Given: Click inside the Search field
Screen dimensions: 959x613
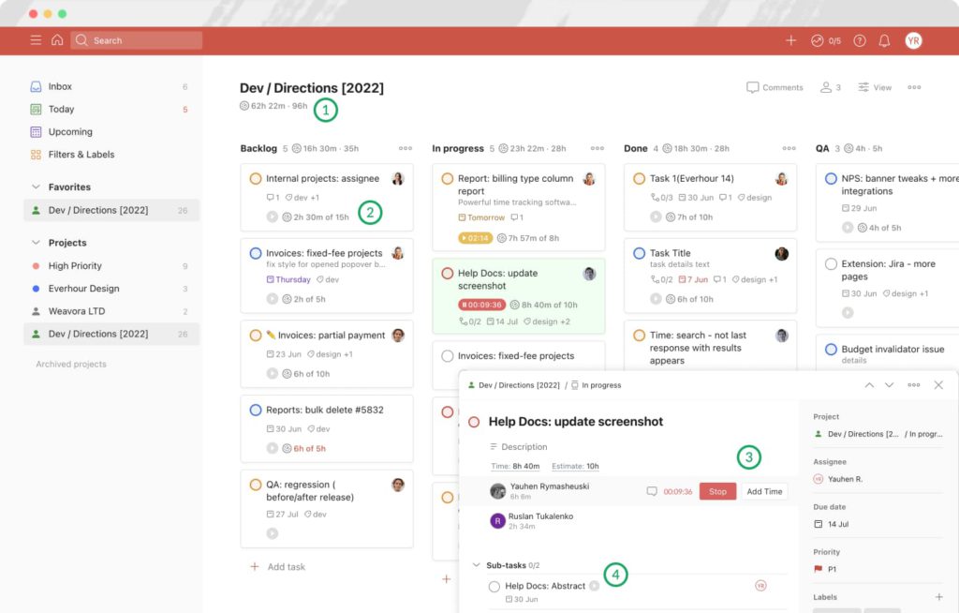Looking at the screenshot, I should pos(136,39).
